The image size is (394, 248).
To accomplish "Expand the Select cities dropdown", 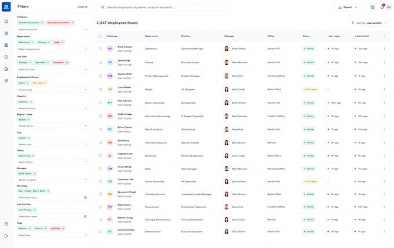I will click(53, 144).
